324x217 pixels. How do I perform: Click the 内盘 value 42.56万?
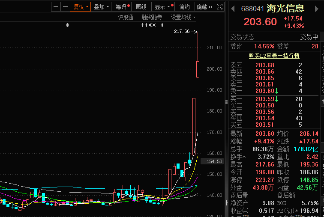[x=307, y=187]
